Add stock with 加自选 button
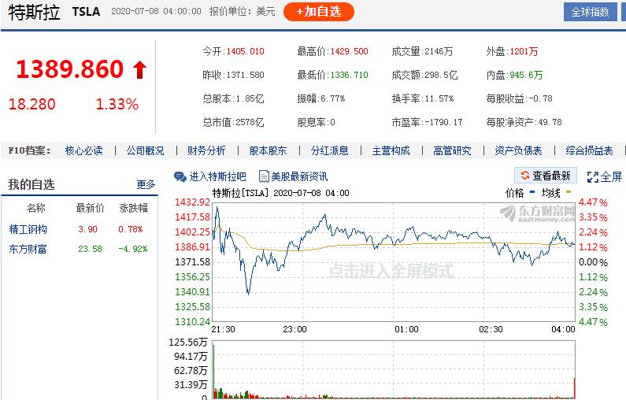Screen dimensions: 626x400 click(x=319, y=12)
